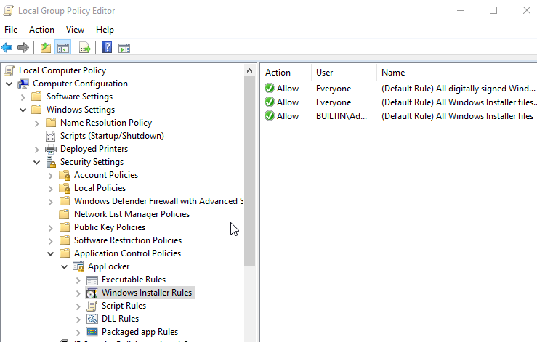Click the Packaged app Rules icon
This screenshot has height=342, width=537.
[x=92, y=332]
